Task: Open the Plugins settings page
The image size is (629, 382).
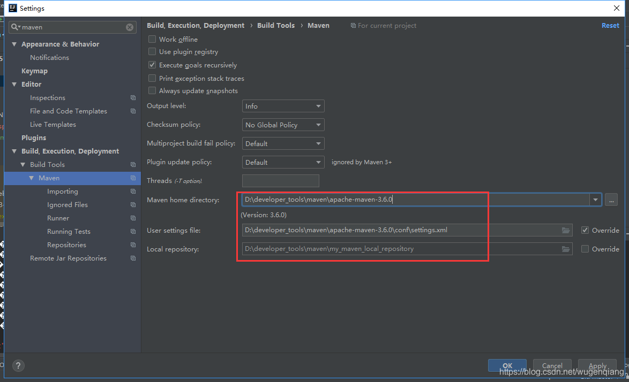Action: click(34, 137)
